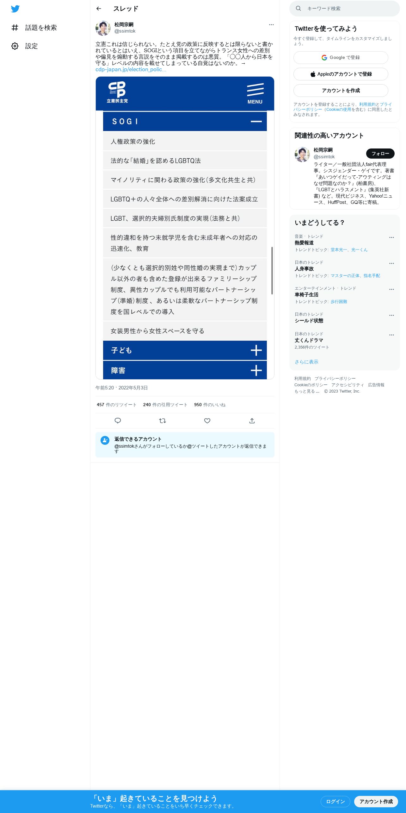Click the reply speech bubble icon
The width and height of the screenshot is (406, 813).
(118, 421)
